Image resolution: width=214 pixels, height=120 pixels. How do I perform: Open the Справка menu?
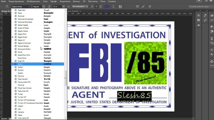point(112,1)
